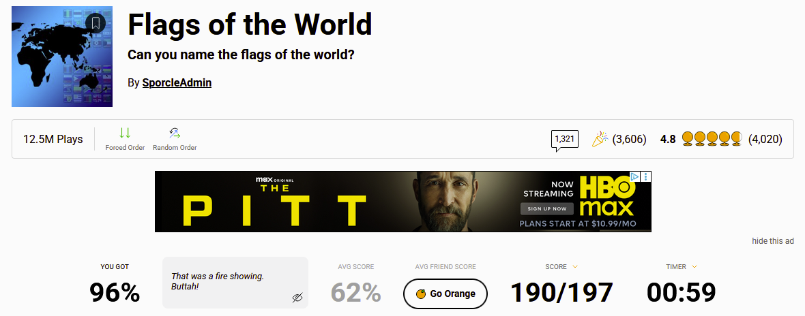This screenshot has height=316, width=805.
Task: Expand the TIMER dropdown arrow
Action: pos(694,267)
